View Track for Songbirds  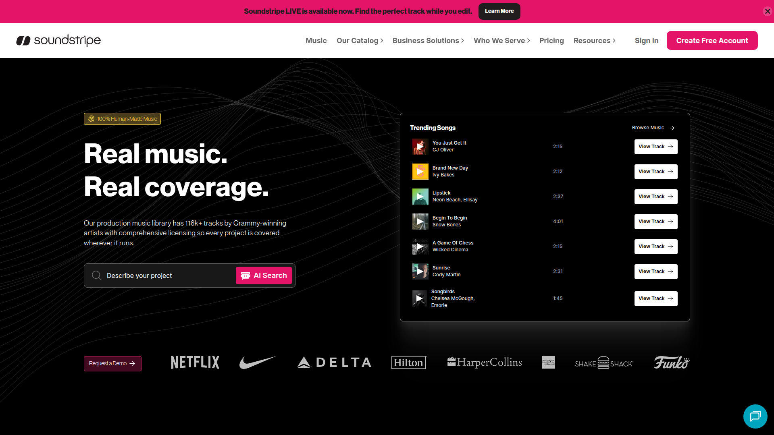[x=656, y=298]
